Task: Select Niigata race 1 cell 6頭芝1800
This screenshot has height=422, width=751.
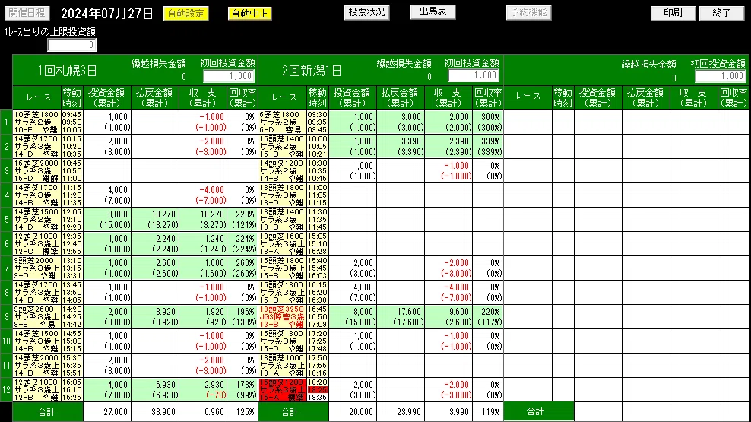Action: coord(282,122)
